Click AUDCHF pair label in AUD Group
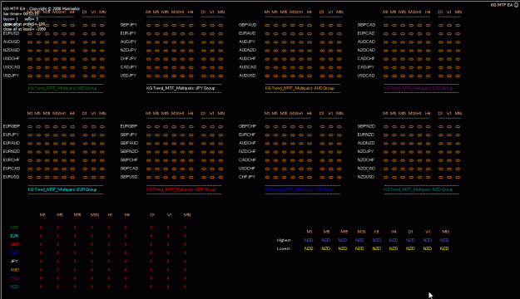520x299 pixels. [247, 59]
